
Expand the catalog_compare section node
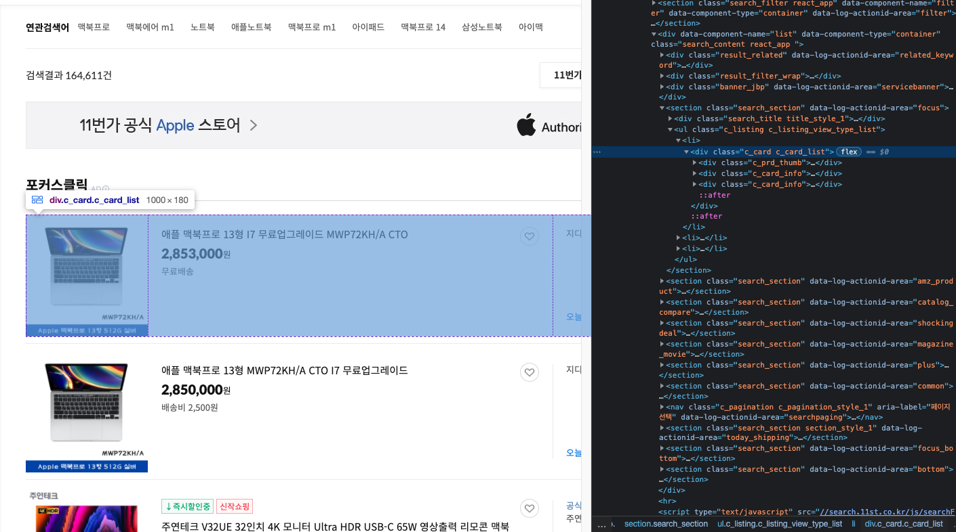pos(662,303)
